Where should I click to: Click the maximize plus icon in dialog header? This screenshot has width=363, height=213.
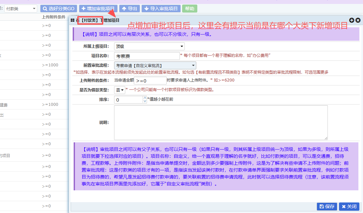coord(352,20)
